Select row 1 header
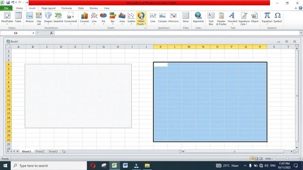This screenshot has width=303, height=170. tap(9, 51)
